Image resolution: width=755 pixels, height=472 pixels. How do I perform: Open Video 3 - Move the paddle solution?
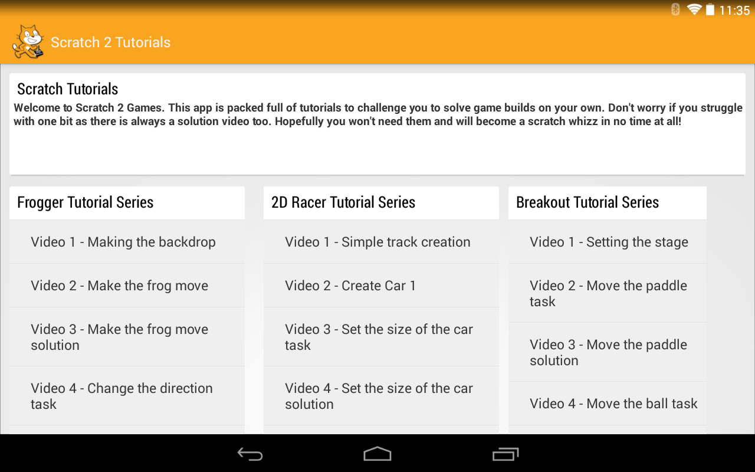pyautogui.click(x=608, y=352)
